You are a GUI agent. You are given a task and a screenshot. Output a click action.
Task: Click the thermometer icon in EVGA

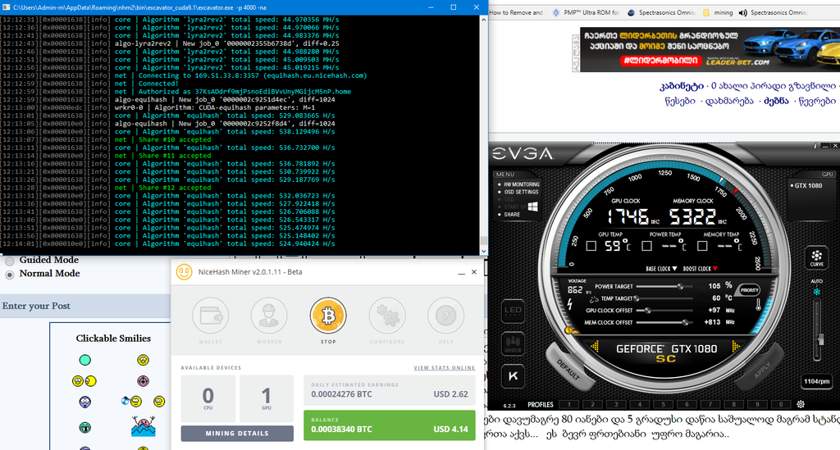(759, 305)
